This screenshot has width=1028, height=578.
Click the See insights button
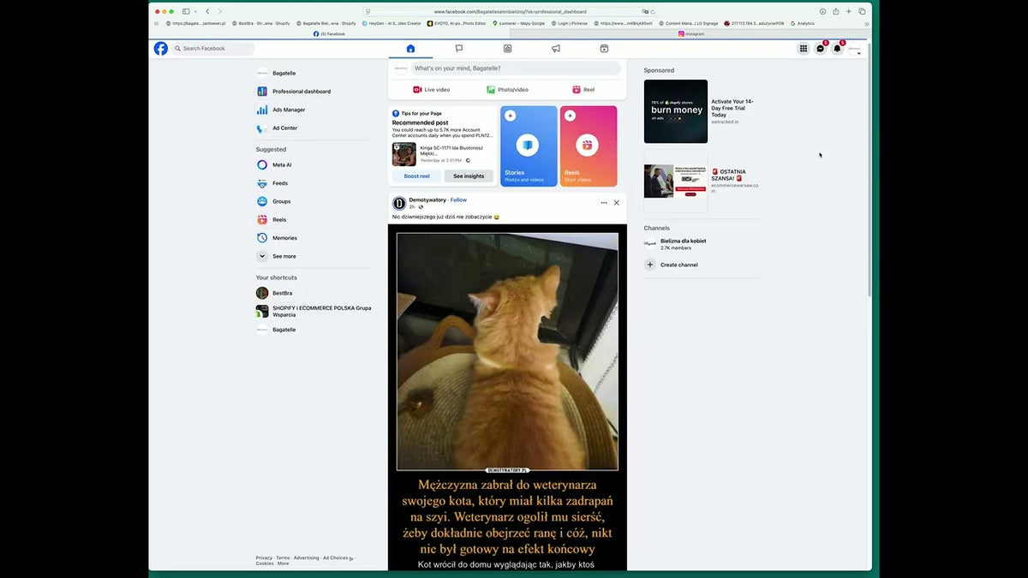469,176
